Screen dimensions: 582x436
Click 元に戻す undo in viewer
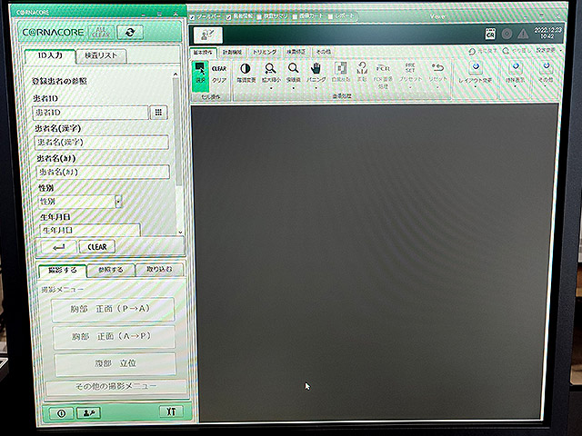[482, 51]
